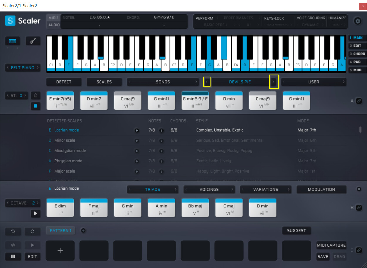This screenshot has width=367, height=268.
Task: Add a new pattern next to PATTERN 1
Action: coord(83,230)
